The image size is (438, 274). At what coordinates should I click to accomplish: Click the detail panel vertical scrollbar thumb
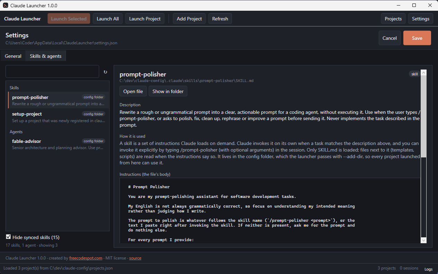point(423,117)
